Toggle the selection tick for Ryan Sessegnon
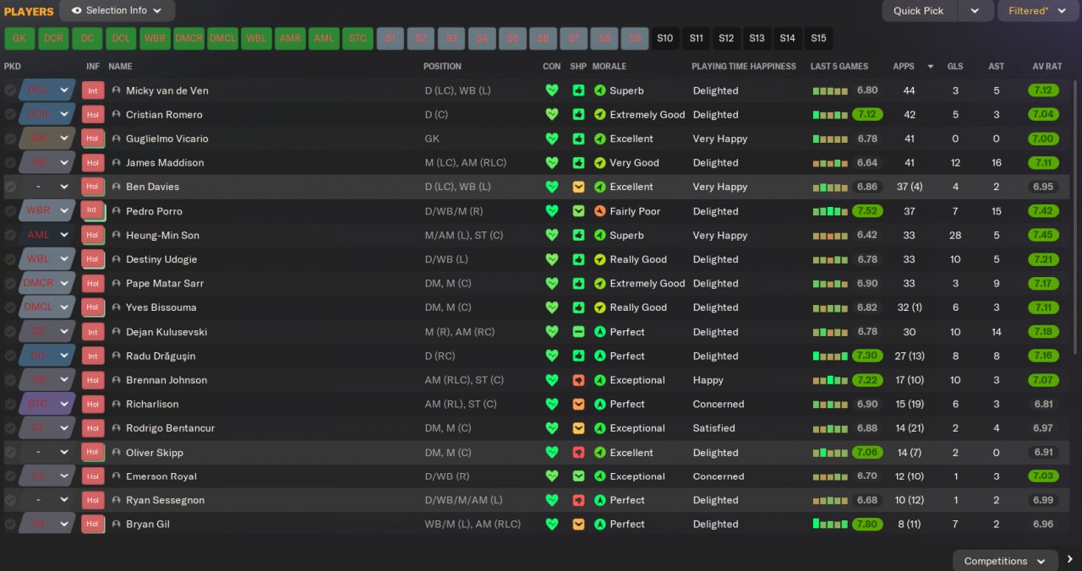The height and width of the screenshot is (571, 1082). [10, 500]
